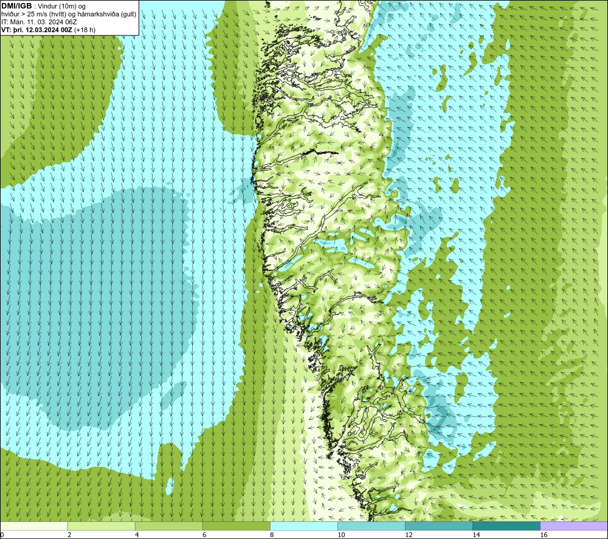
Task: Click the '10' label on the color scale
Action: point(341,535)
